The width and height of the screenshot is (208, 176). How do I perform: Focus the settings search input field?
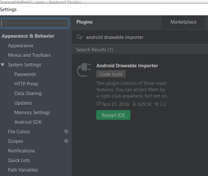[x=34, y=23]
